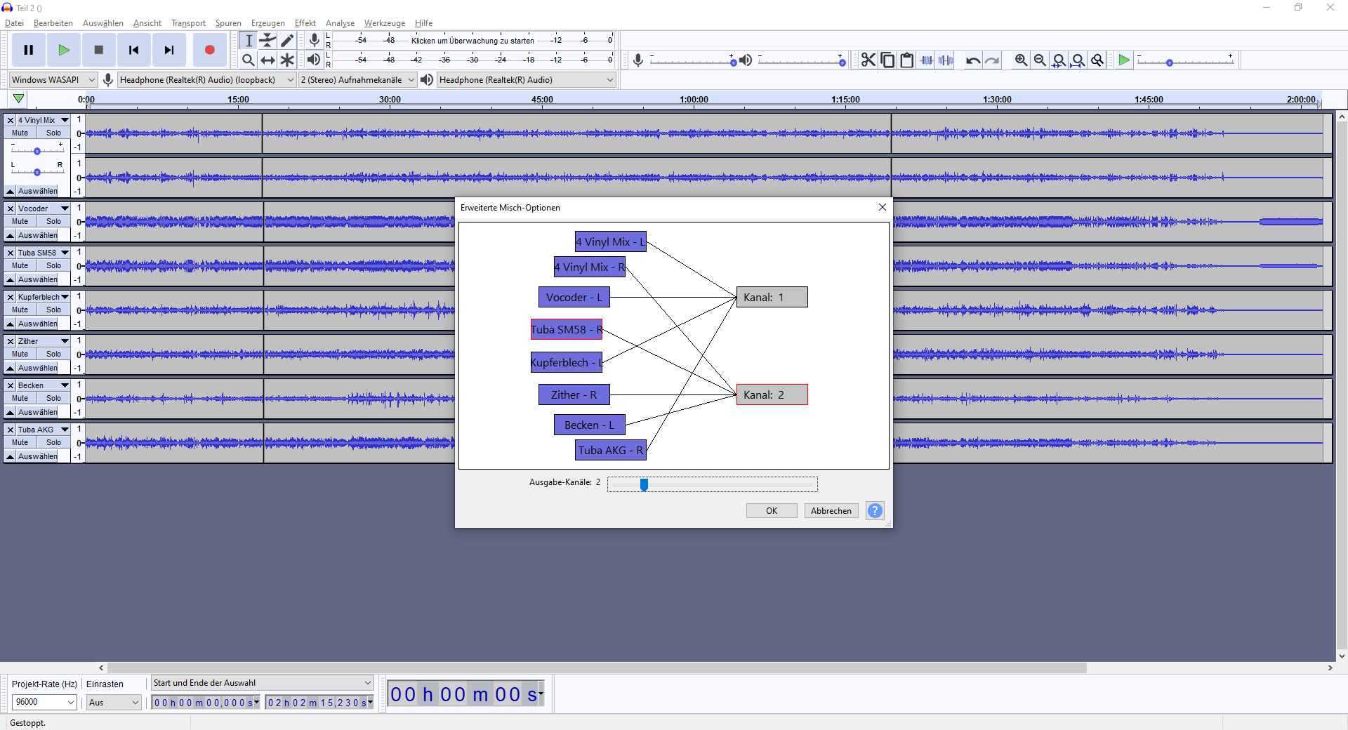Solo the Zither track

[x=53, y=354]
